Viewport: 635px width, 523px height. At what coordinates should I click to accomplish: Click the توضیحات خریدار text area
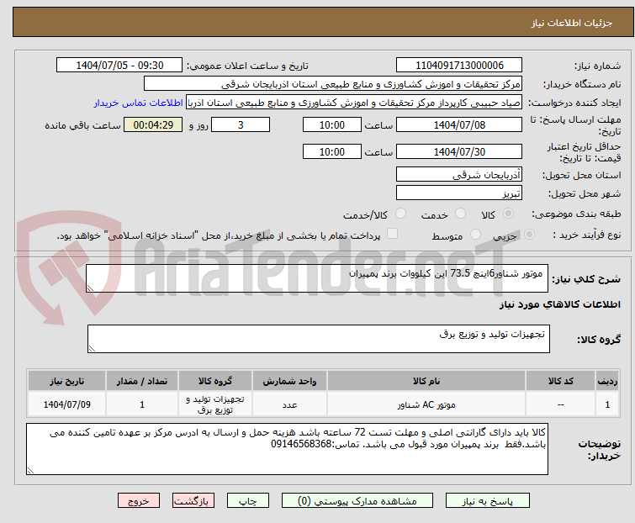(287, 449)
